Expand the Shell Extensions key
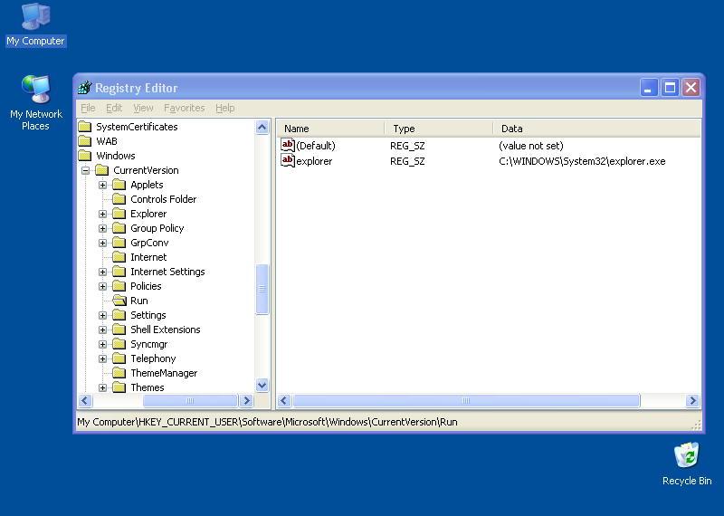 click(x=102, y=330)
